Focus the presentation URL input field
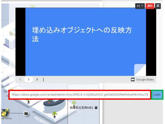This screenshot has width=165, height=124. point(80,94)
